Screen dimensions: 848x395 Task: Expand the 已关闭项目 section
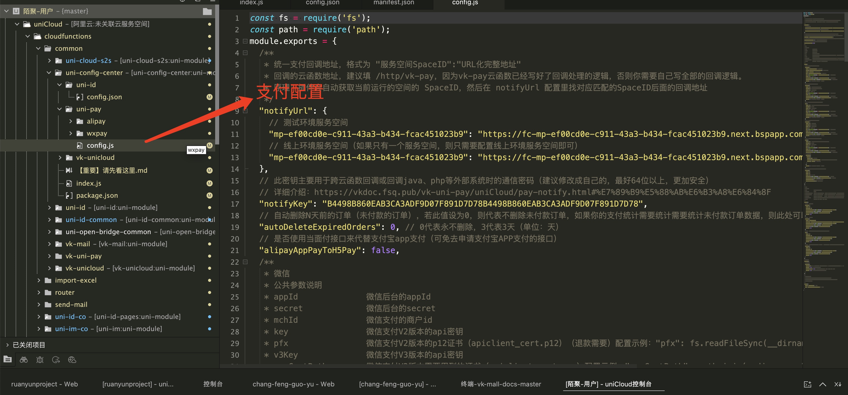click(x=7, y=345)
